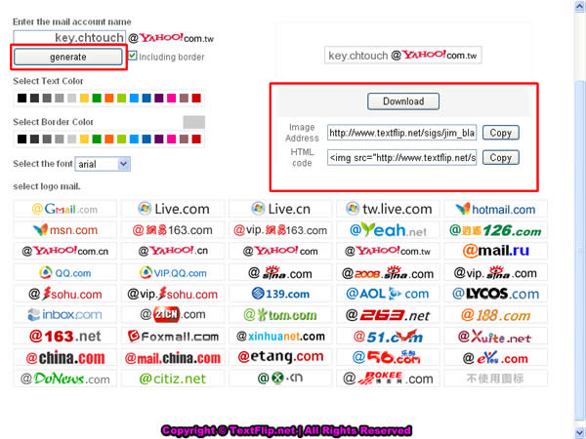Screen dimensions: 586x439
Task: Choose the @mail.china.com logo
Action: click(x=173, y=357)
